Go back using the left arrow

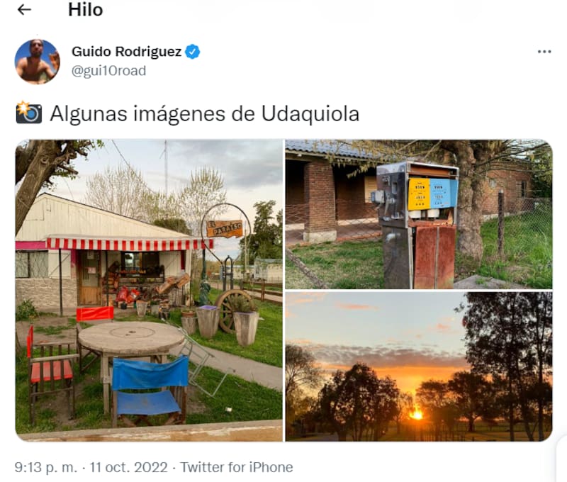24,10
